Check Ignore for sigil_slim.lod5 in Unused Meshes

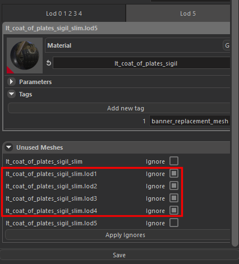click(x=174, y=223)
